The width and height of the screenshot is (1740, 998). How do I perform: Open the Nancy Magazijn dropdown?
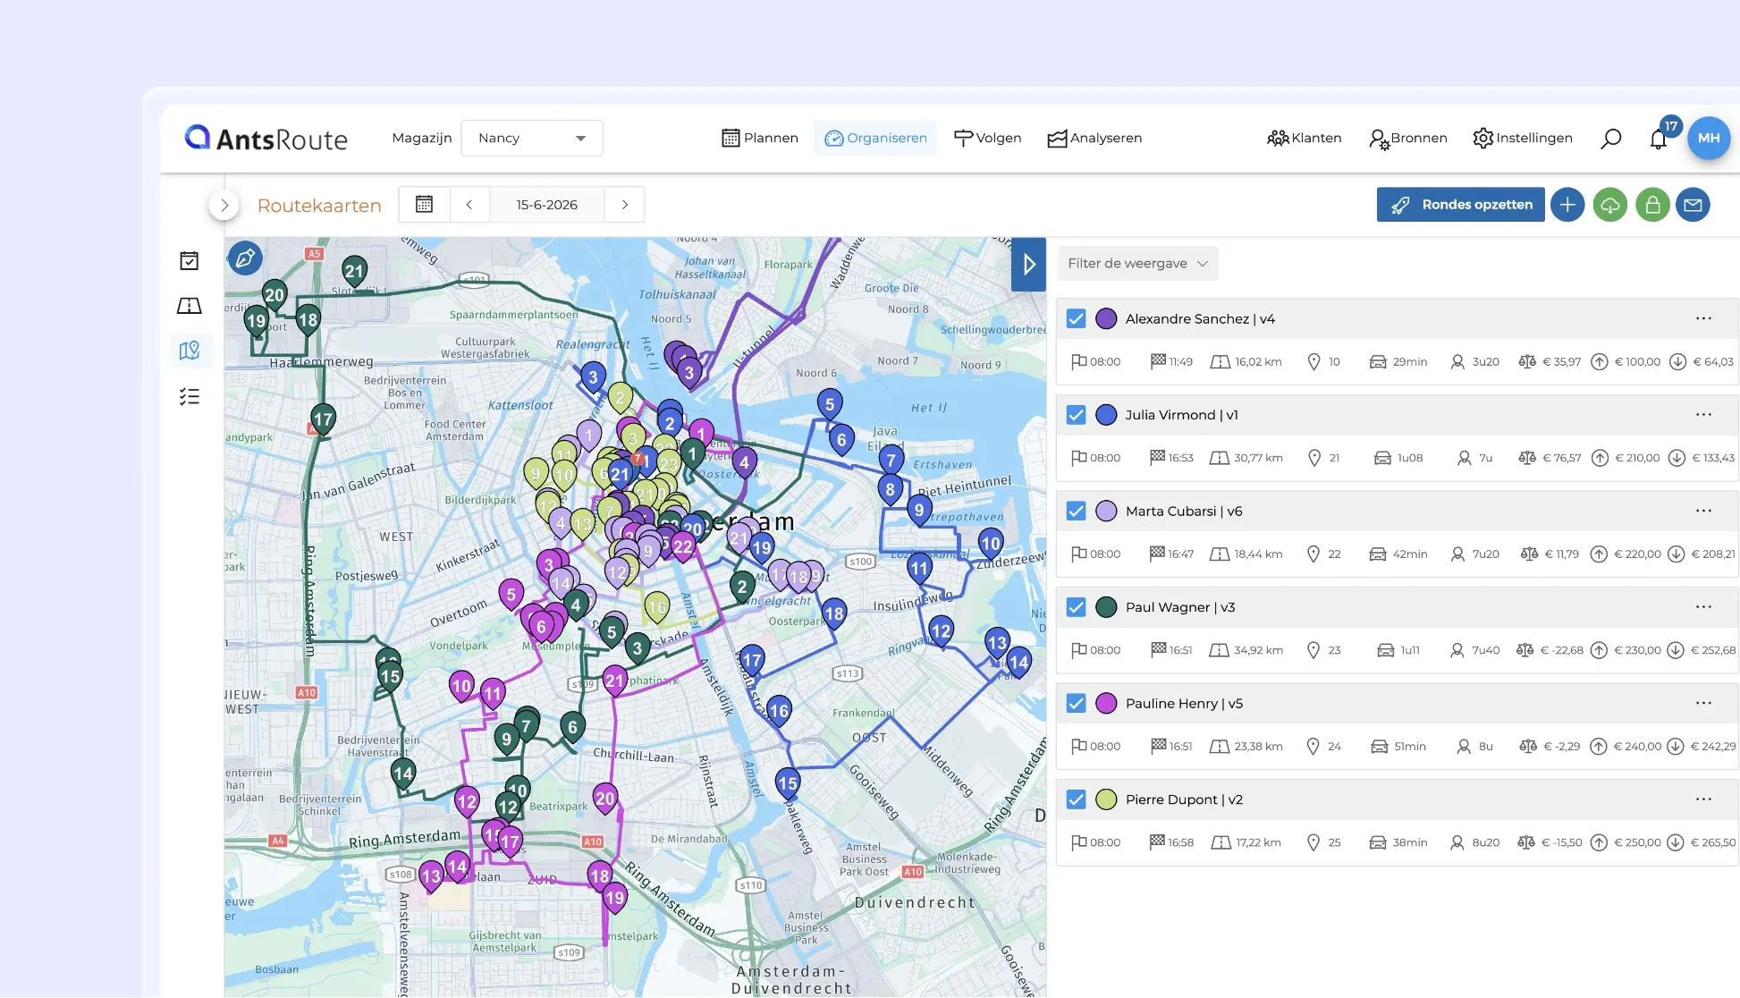click(532, 138)
